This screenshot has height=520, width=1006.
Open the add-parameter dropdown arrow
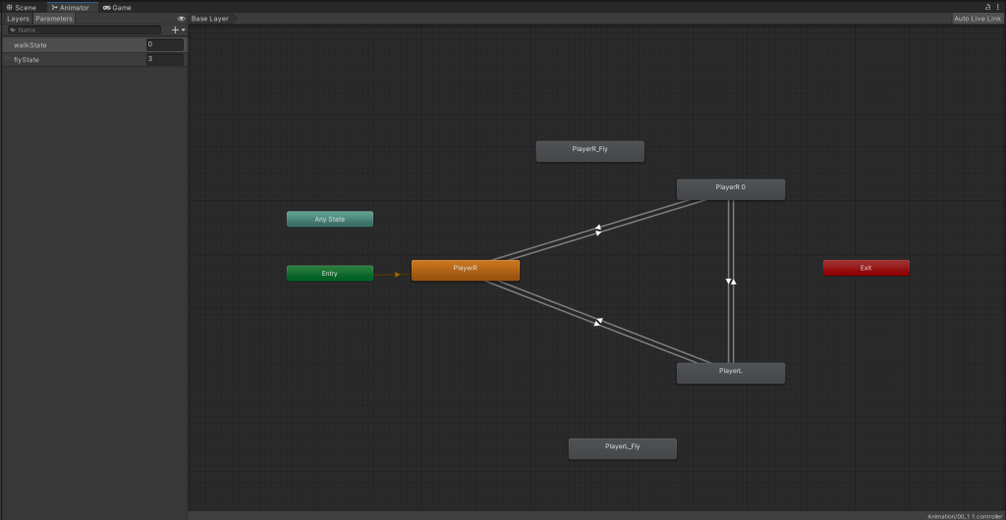(x=184, y=30)
